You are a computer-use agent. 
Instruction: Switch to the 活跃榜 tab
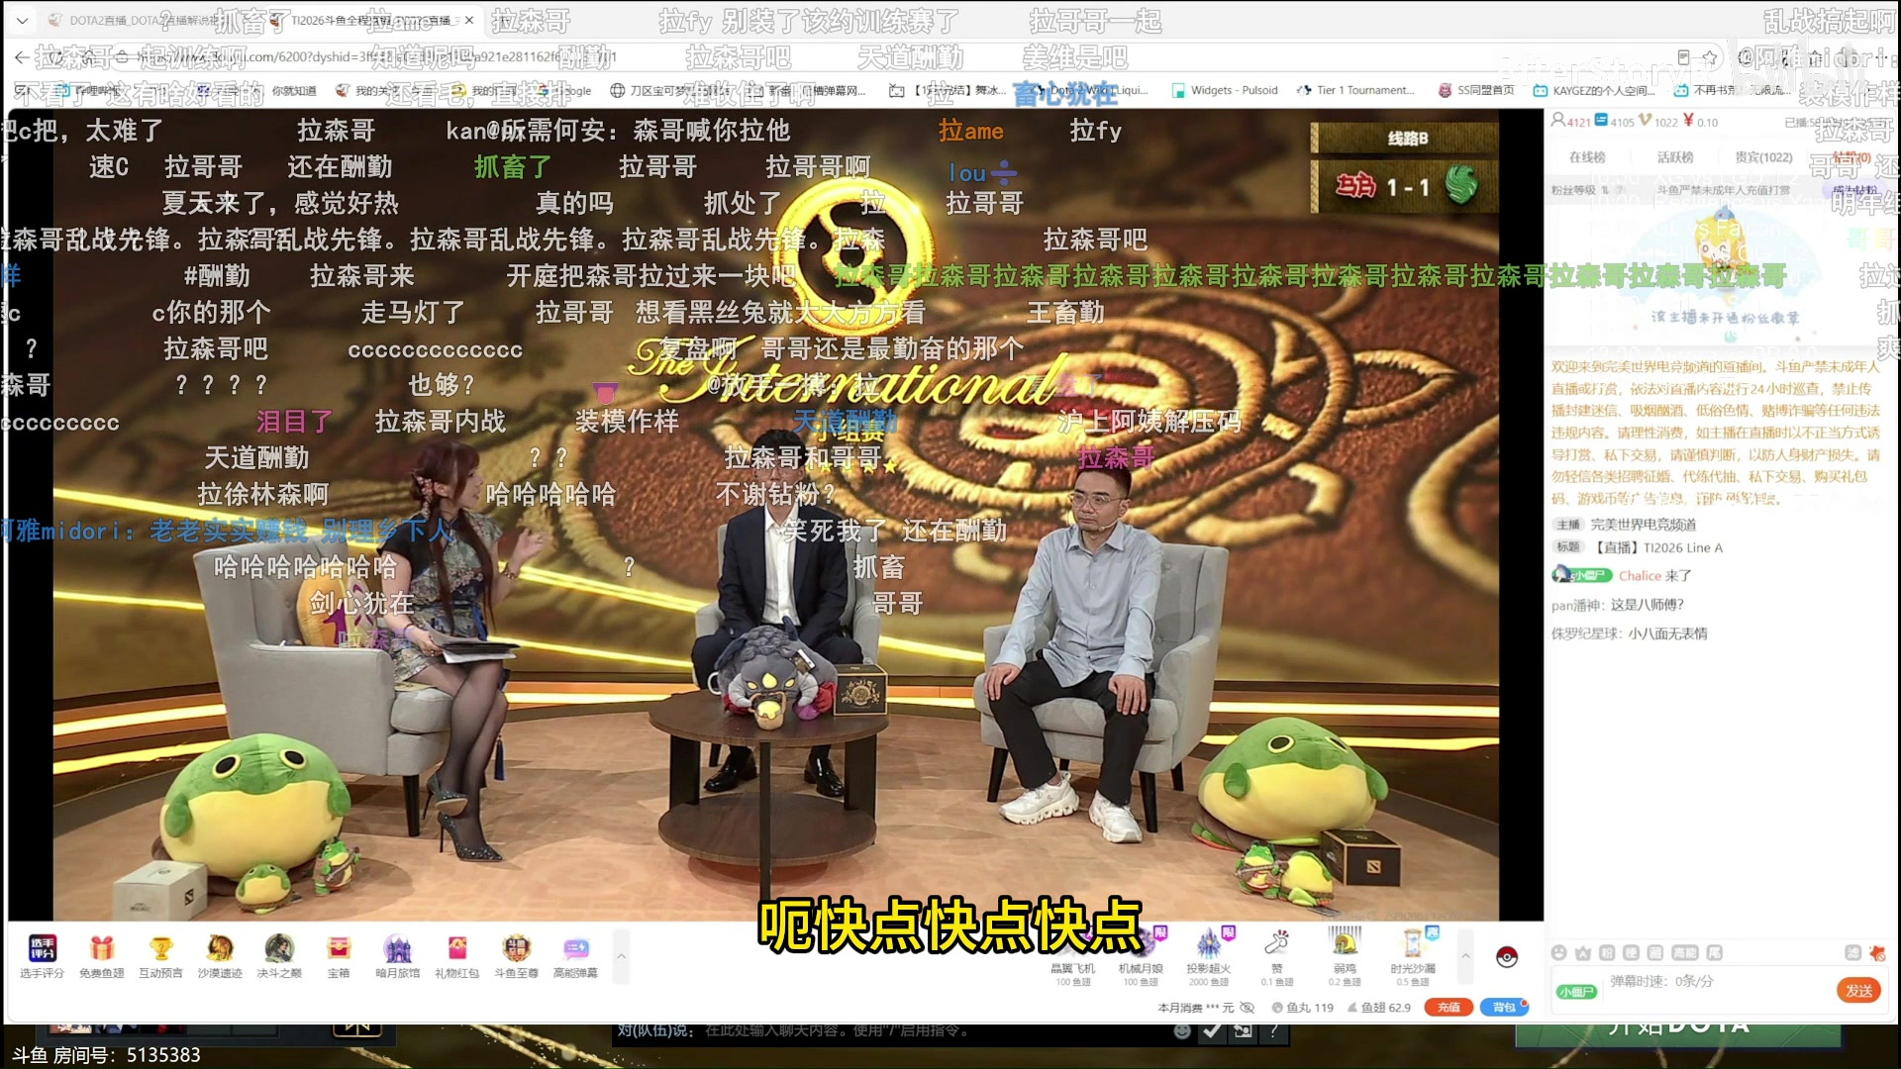[x=1675, y=157]
